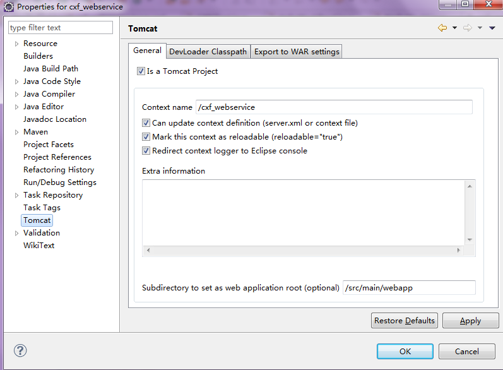
Task: Select the Task Repository item label
Action: pos(53,195)
